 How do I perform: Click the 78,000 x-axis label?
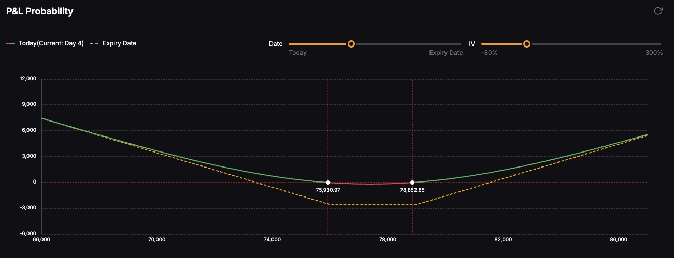388,240
